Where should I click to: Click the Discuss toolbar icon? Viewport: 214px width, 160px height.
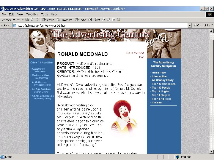tap(114, 20)
